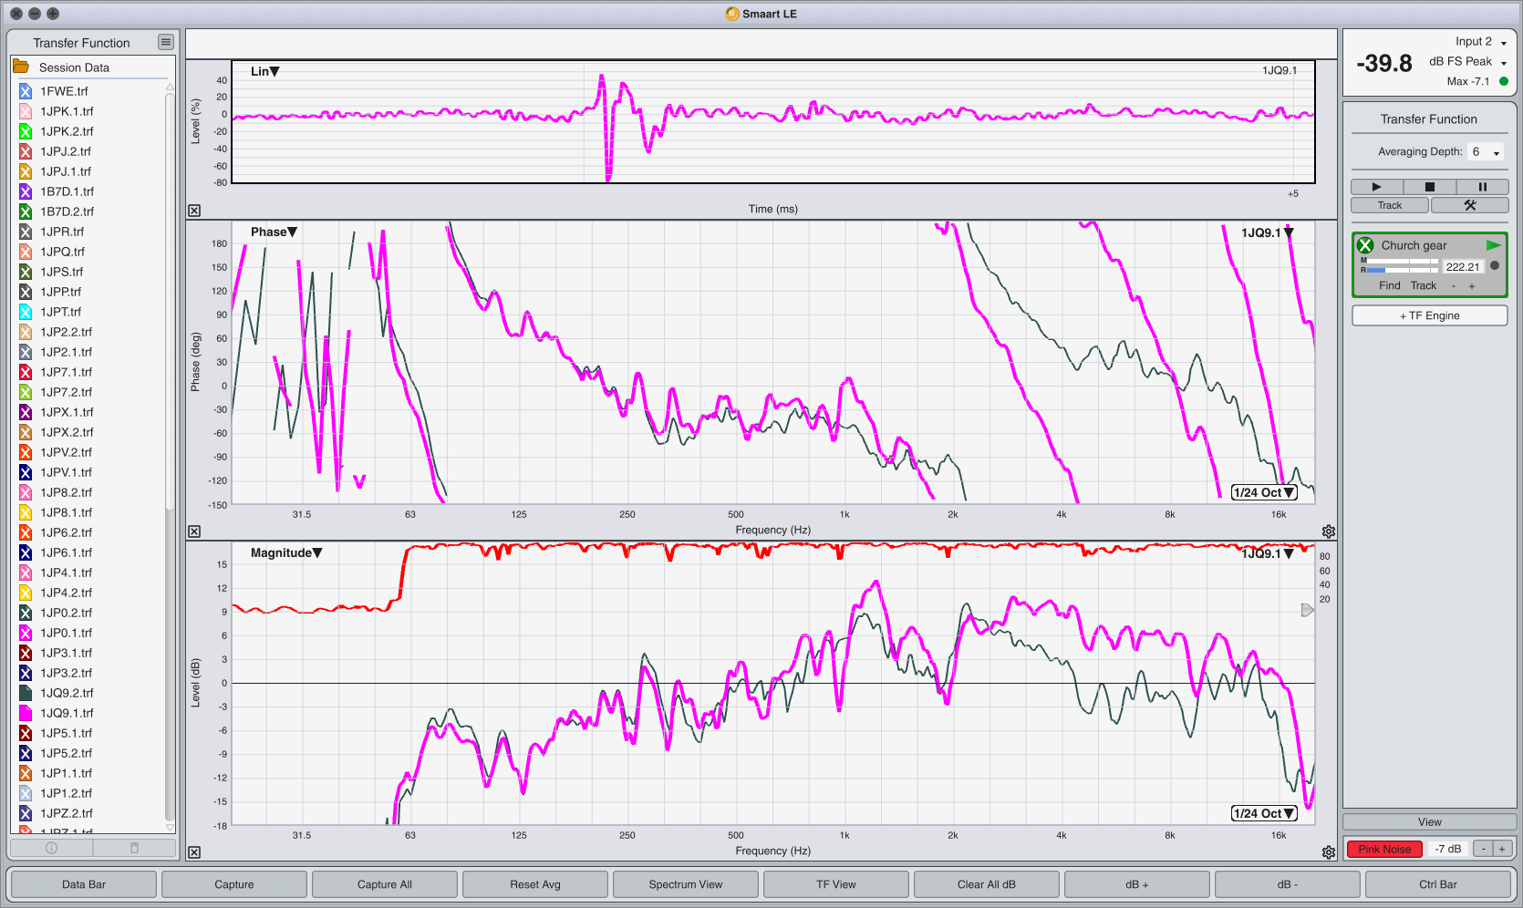Click the trace list scrollbar down arrow
Screen dimensions: 1523x908
pyautogui.click(x=170, y=827)
